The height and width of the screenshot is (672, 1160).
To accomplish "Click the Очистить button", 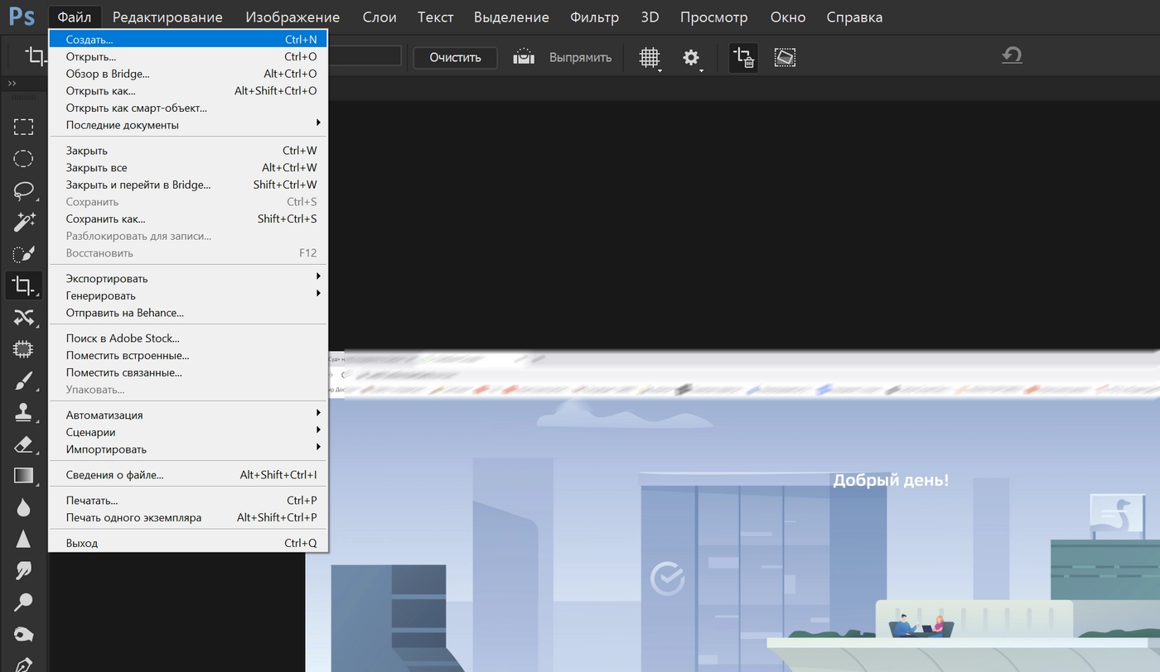I will click(x=455, y=57).
